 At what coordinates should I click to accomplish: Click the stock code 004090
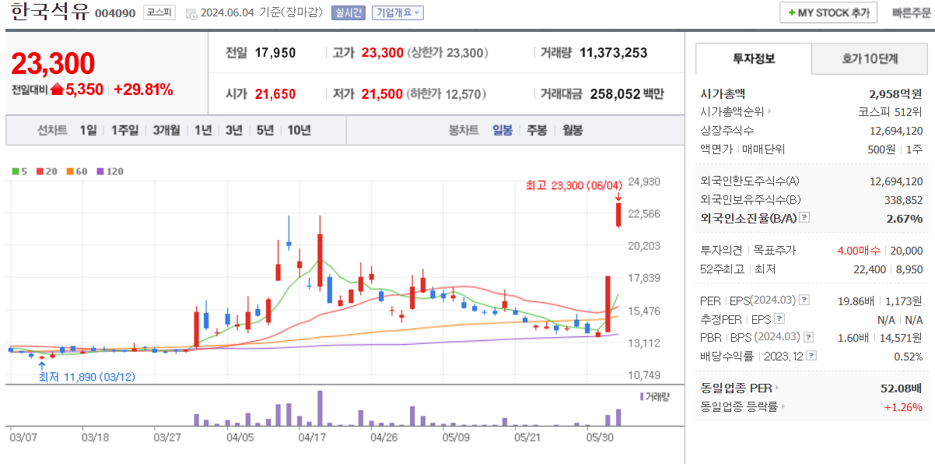117,13
